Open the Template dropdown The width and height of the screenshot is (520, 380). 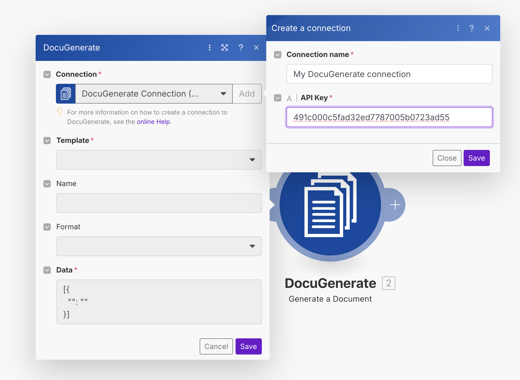coord(159,160)
